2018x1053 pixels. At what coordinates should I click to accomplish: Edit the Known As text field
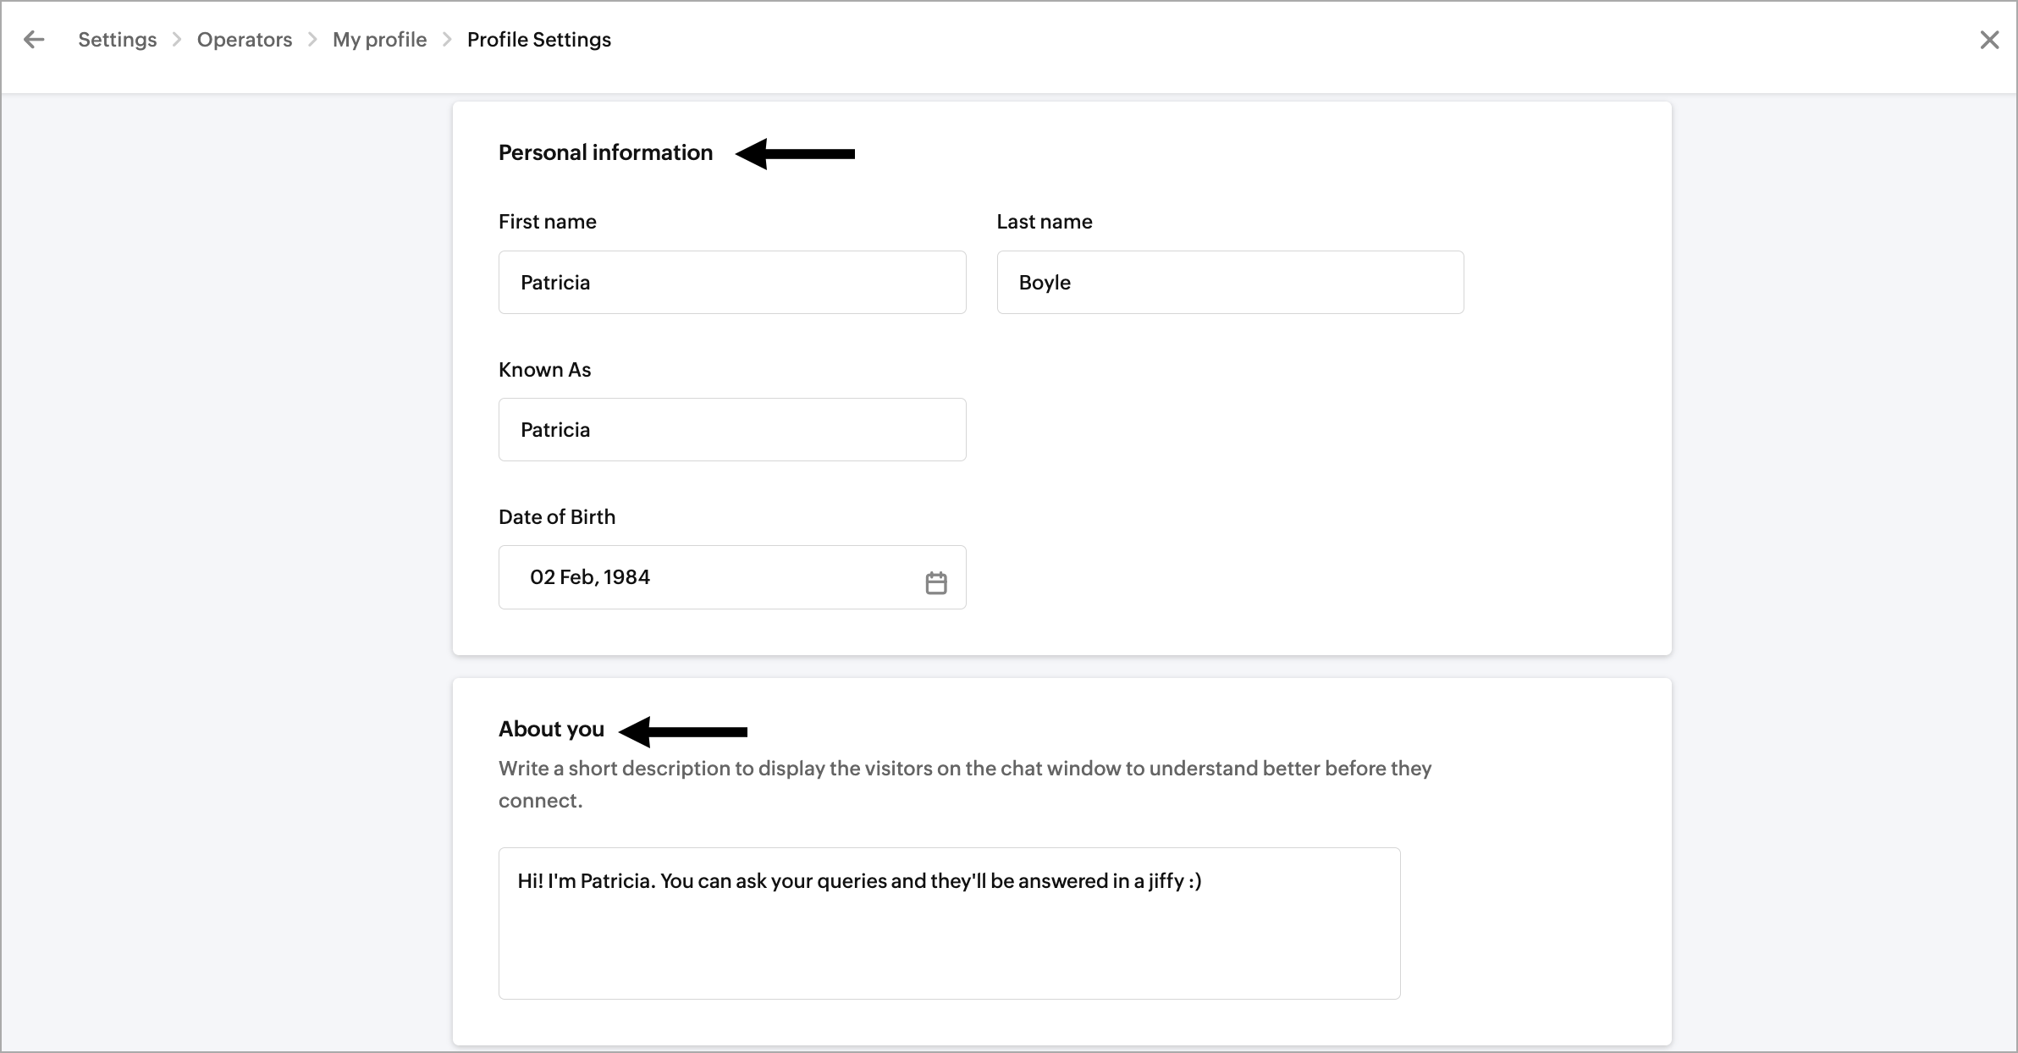tap(731, 429)
